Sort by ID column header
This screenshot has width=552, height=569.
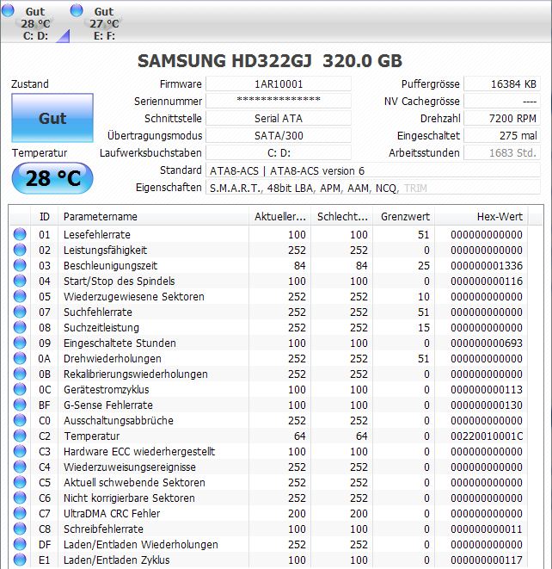coord(44,217)
